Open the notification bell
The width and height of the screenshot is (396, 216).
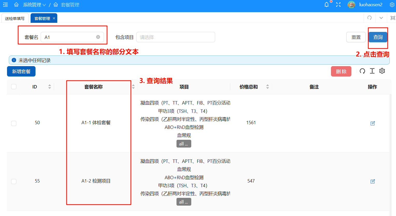coord(327,5)
